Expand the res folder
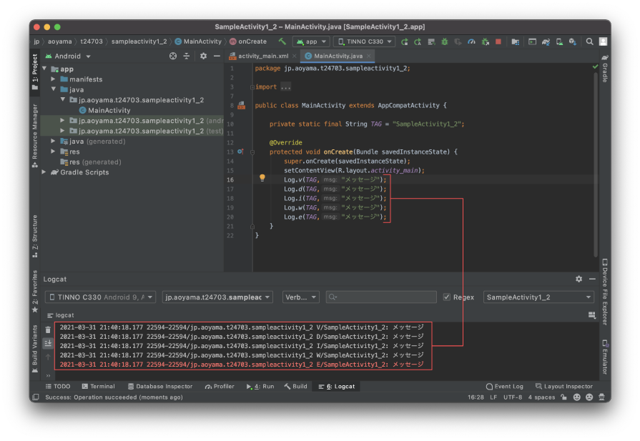The height and width of the screenshot is (441, 640). 54,152
